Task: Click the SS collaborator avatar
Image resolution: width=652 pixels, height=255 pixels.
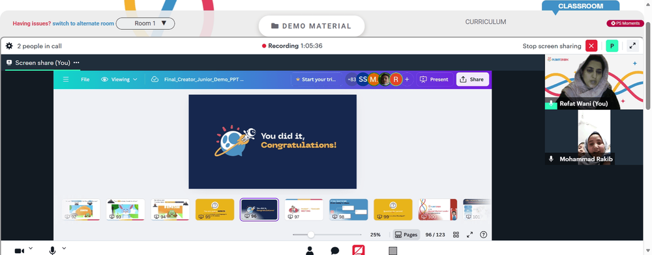Action: 363,79
